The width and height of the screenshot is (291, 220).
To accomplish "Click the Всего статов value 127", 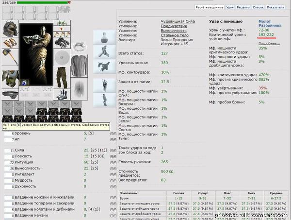I will (164, 53).
